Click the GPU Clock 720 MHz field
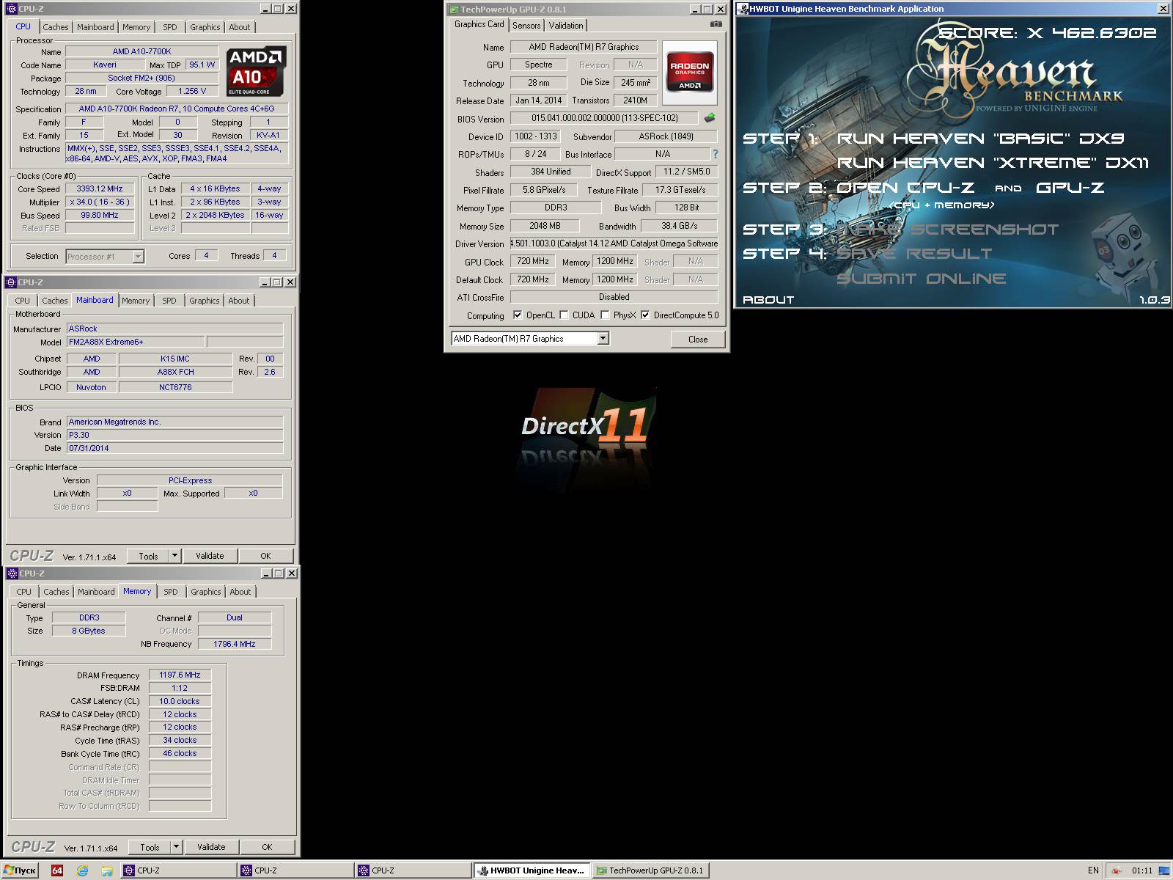1173x880 pixels. click(533, 261)
